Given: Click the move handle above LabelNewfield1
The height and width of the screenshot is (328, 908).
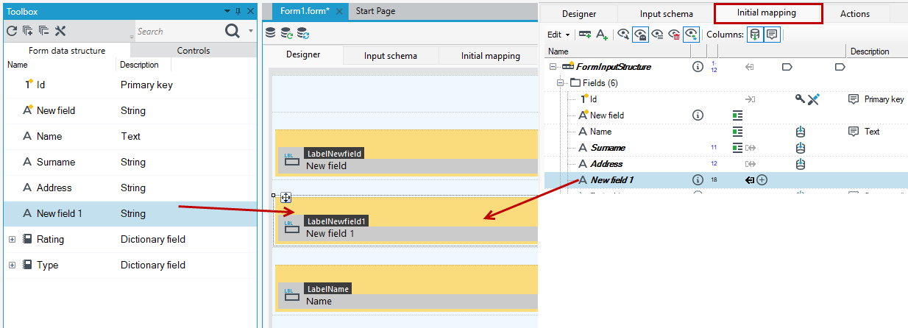Looking at the screenshot, I should pyautogui.click(x=286, y=197).
